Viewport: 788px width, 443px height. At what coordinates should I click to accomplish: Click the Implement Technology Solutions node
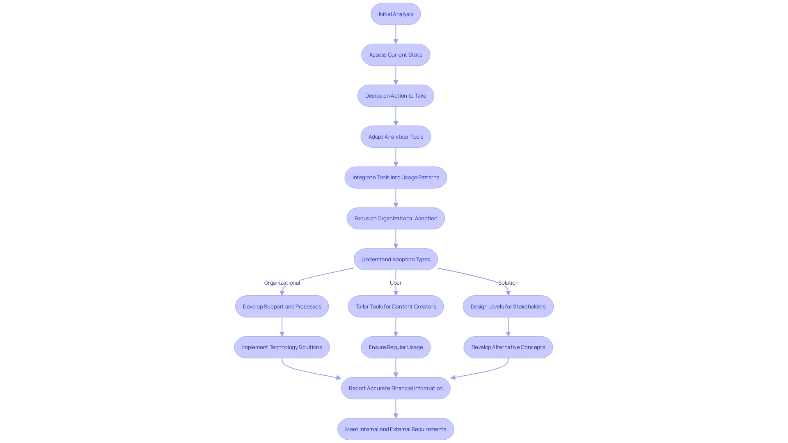pyautogui.click(x=282, y=347)
